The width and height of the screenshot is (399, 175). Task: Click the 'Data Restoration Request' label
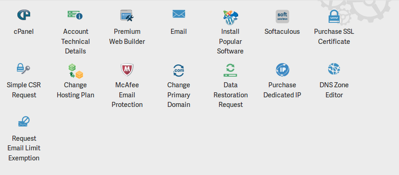(230, 95)
